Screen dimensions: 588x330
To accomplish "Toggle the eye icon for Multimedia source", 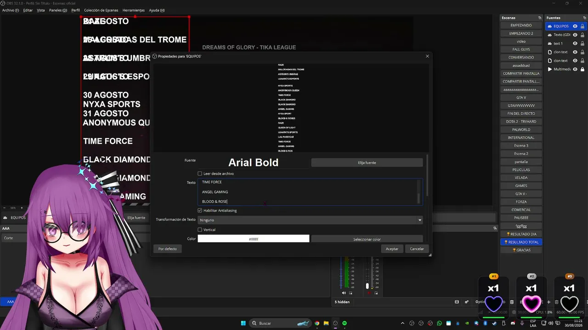I will [x=575, y=69].
